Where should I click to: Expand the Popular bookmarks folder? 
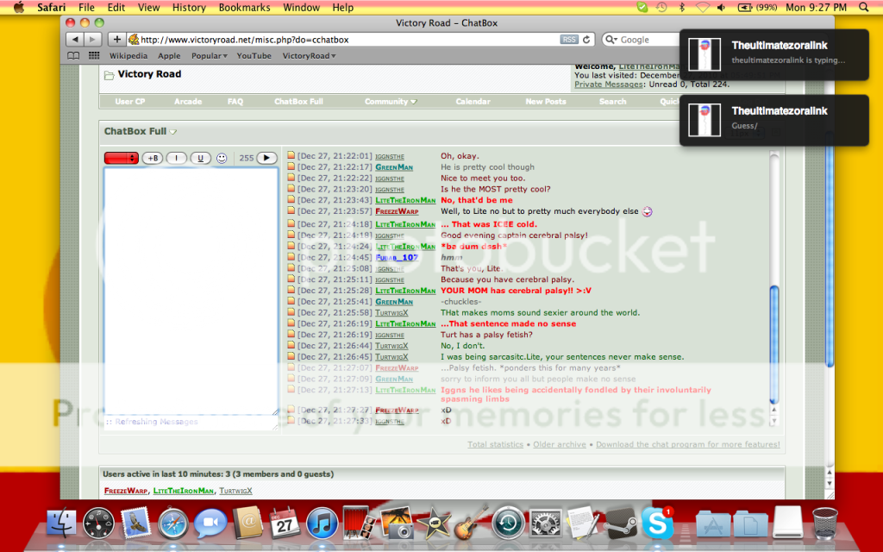tap(209, 56)
